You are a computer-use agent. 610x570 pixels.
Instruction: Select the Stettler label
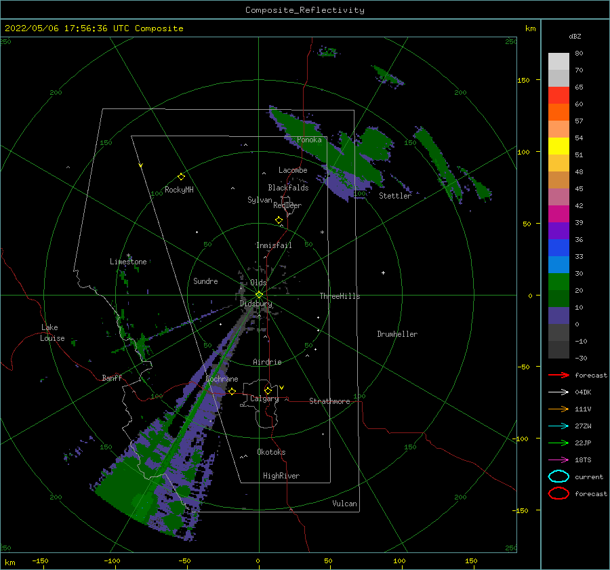(x=395, y=196)
